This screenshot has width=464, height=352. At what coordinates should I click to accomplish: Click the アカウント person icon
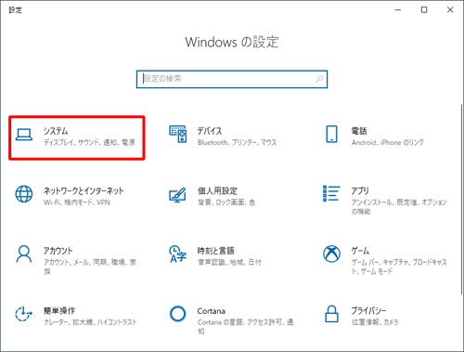pyautogui.click(x=24, y=254)
